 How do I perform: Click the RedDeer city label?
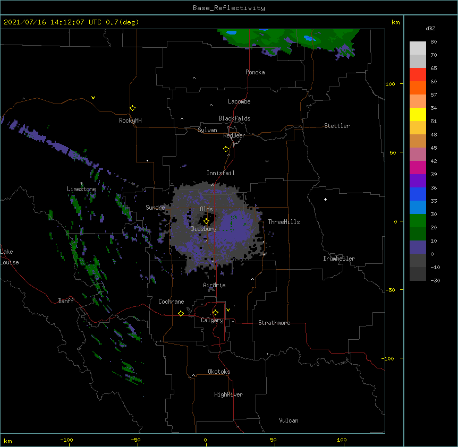[x=234, y=135]
